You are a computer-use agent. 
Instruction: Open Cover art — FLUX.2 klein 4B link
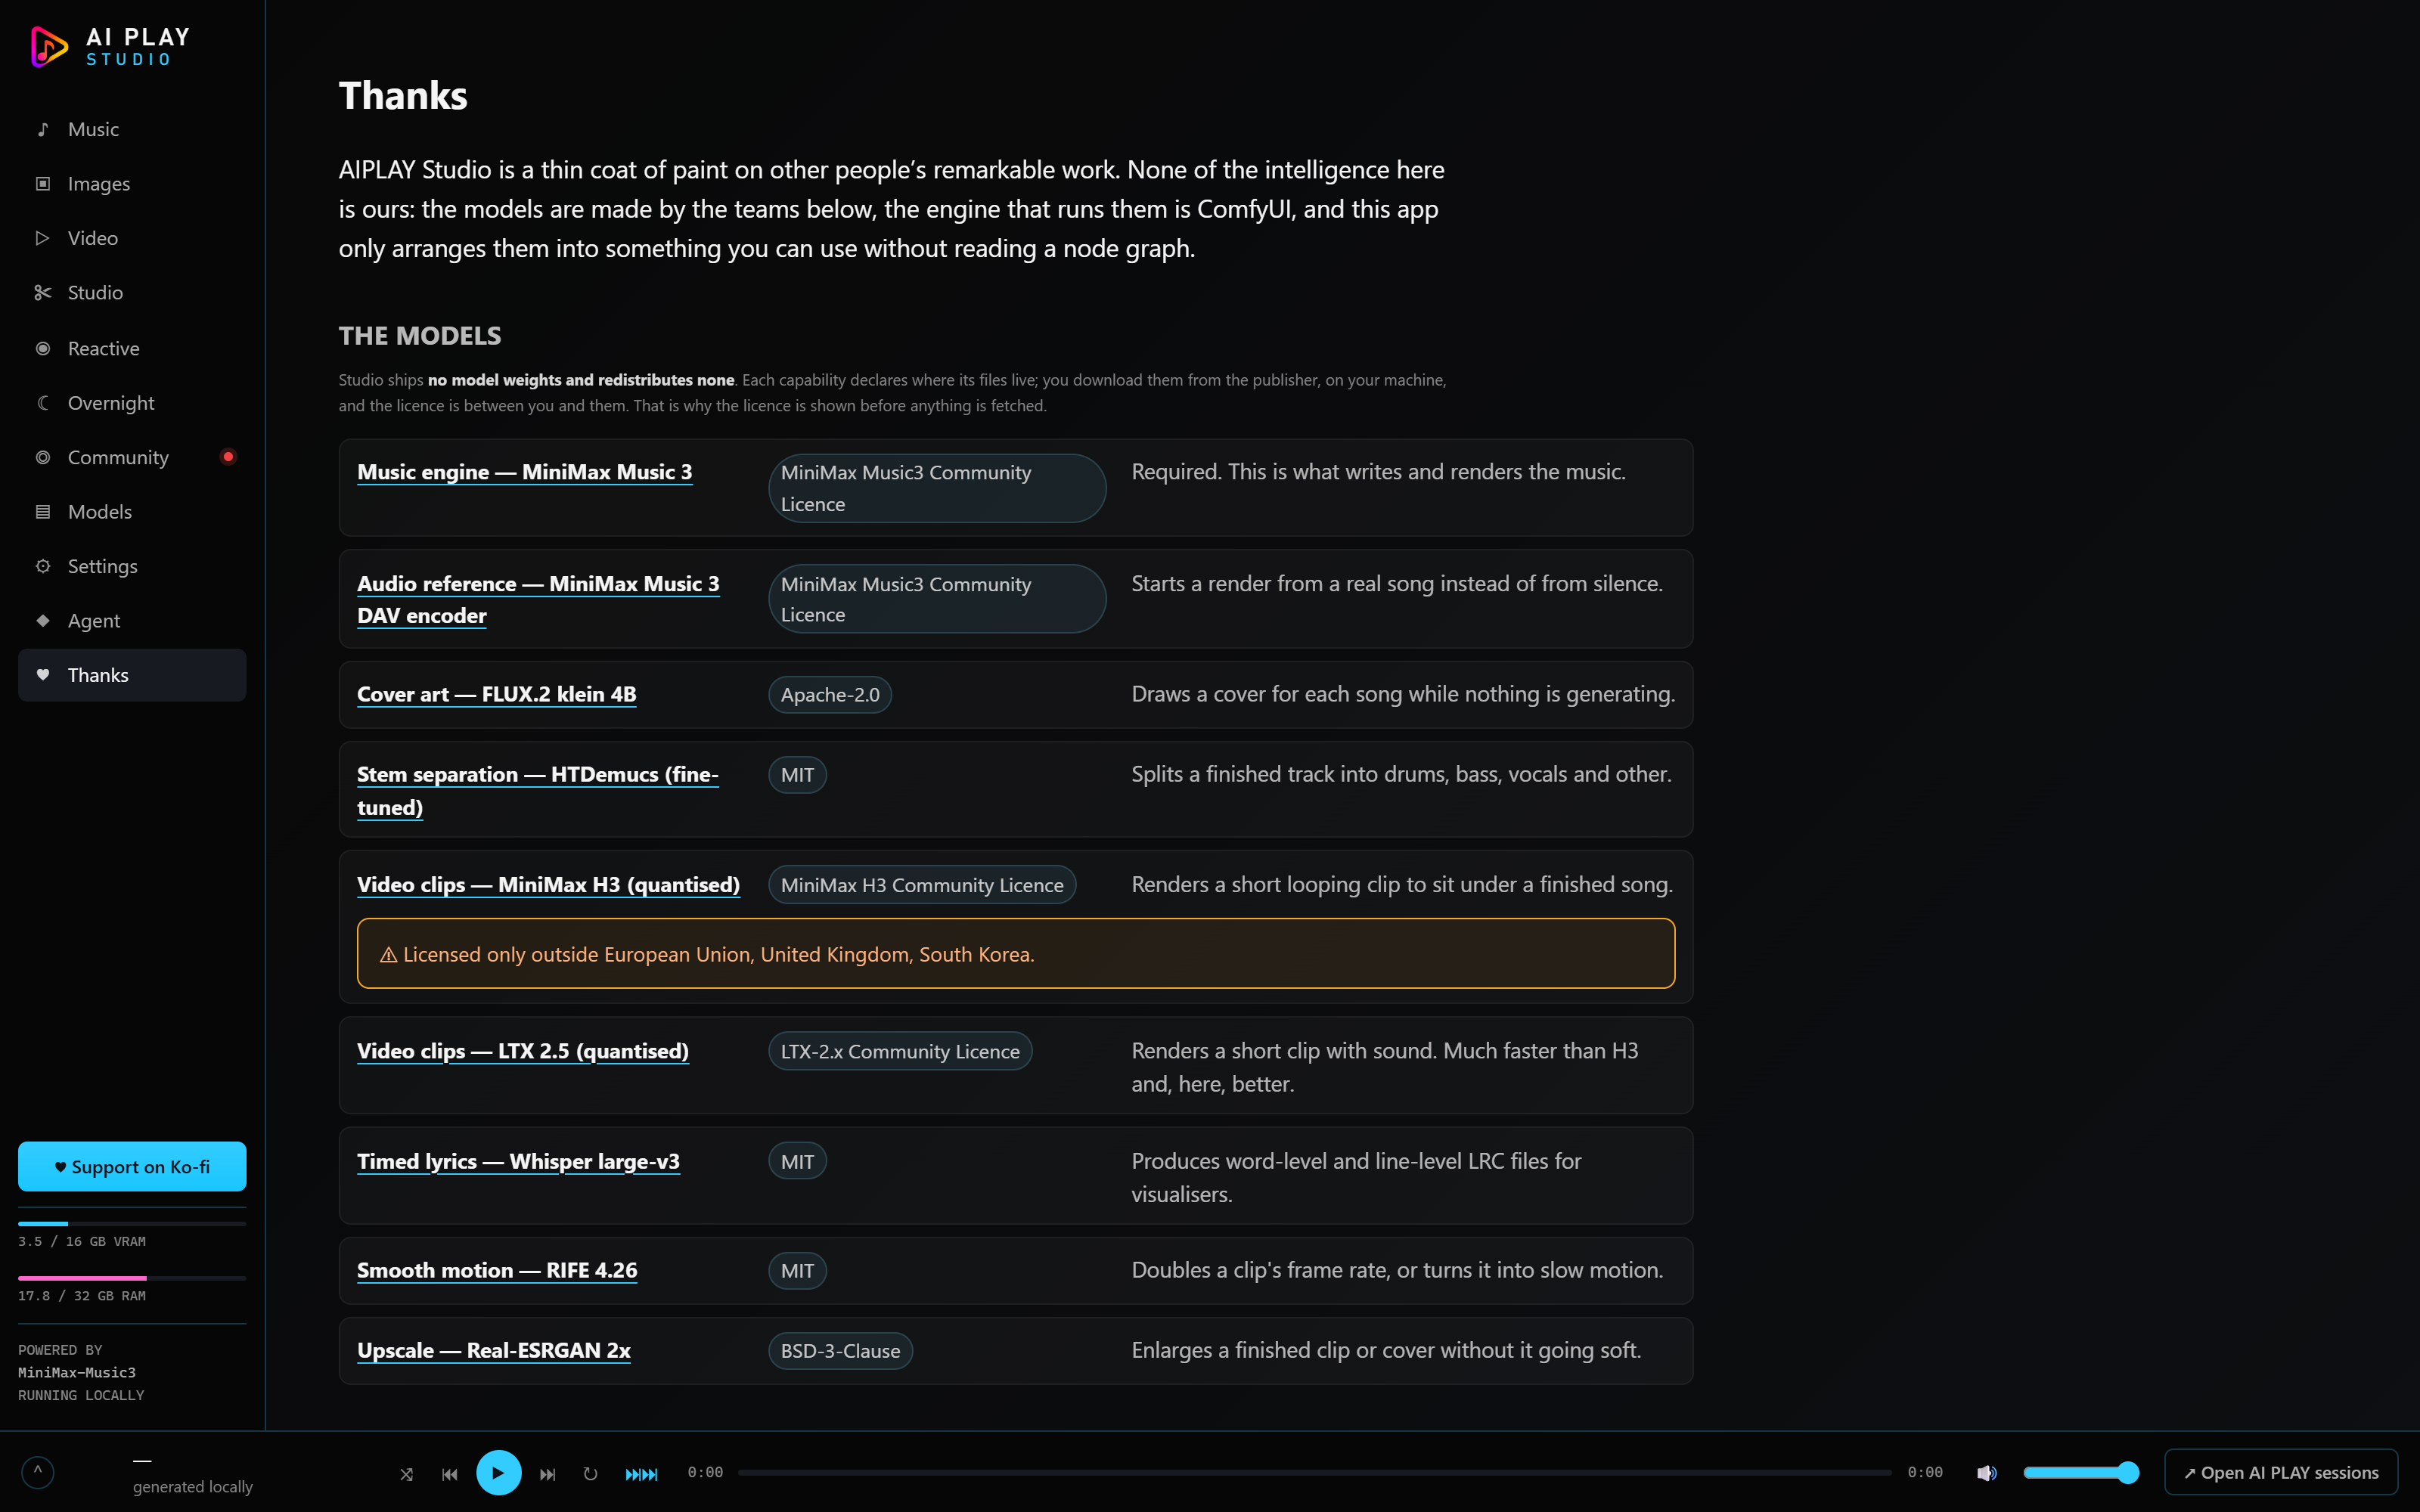pos(496,694)
